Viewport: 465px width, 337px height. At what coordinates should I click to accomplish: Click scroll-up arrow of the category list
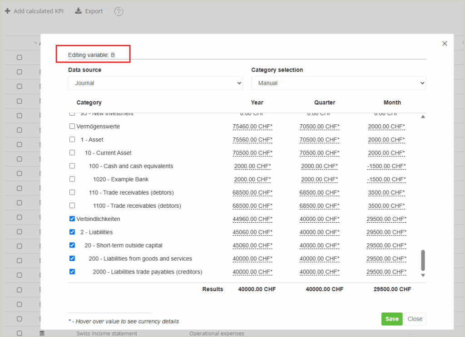[x=423, y=117]
